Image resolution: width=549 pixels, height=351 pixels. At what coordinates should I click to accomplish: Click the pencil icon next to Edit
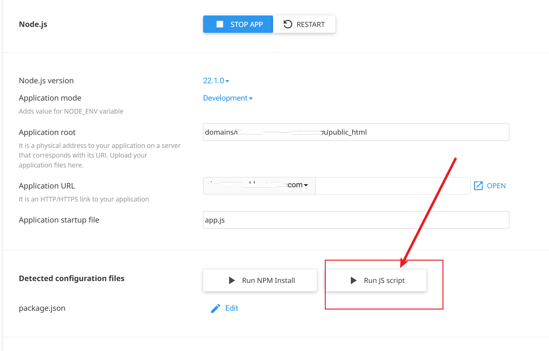click(x=216, y=308)
